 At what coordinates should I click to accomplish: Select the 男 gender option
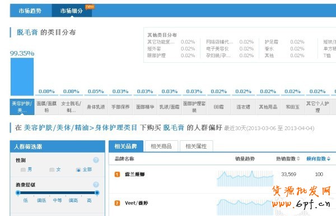tap(23, 170)
